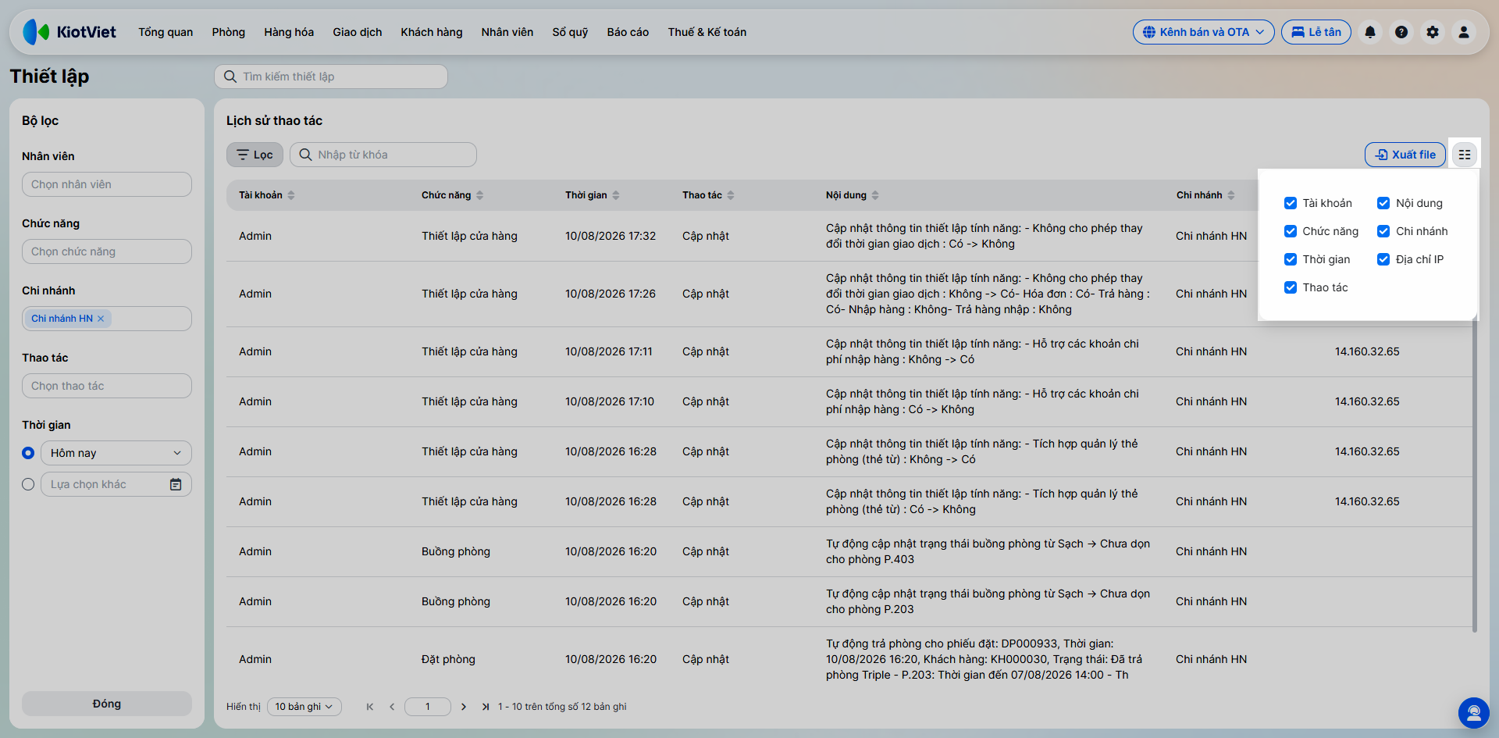Uncheck the Địa chỉ IP column checkbox
The height and width of the screenshot is (738, 1499).
[x=1383, y=259]
